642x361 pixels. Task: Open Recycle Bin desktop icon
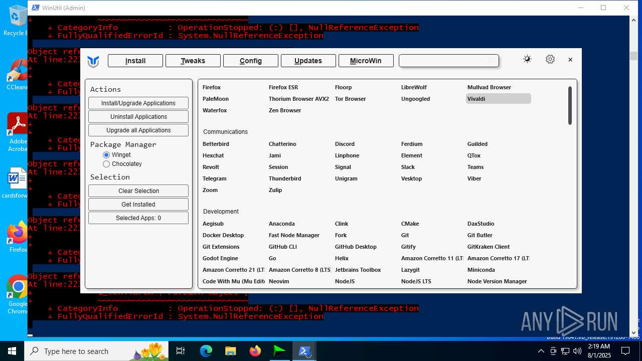point(18,21)
